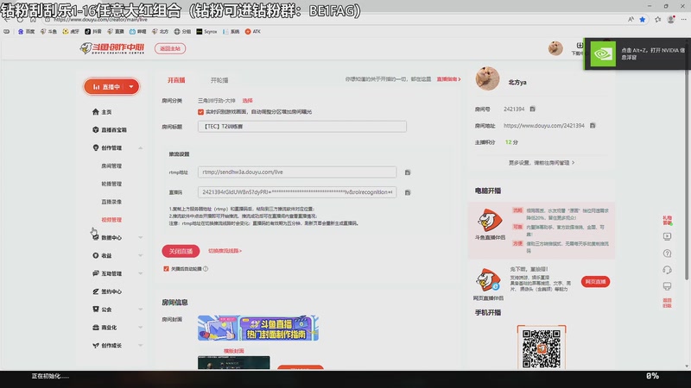Expand the 收益 section

[140, 255]
